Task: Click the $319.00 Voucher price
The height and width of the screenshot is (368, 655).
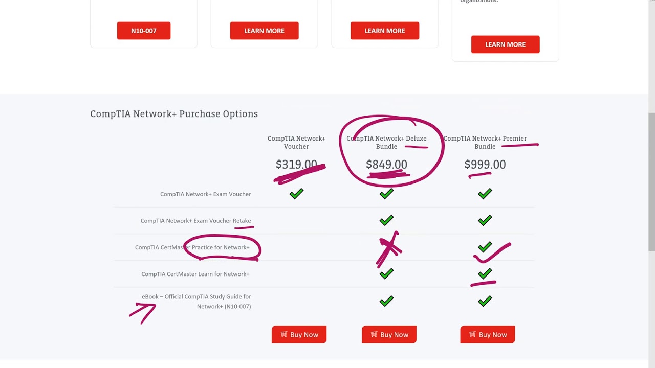Action: pos(296,165)
